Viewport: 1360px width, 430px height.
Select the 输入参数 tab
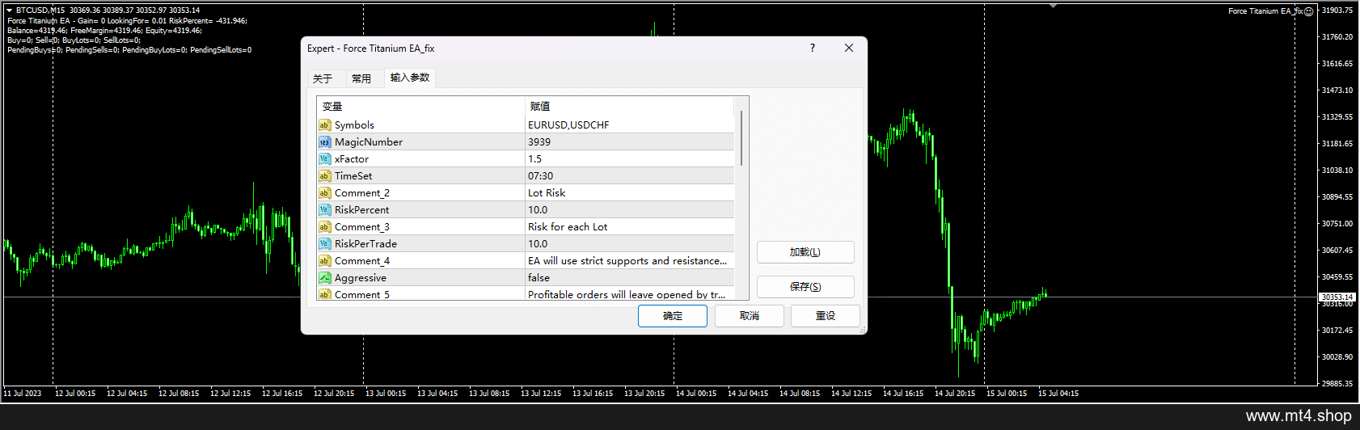click(x=410, y=78)
